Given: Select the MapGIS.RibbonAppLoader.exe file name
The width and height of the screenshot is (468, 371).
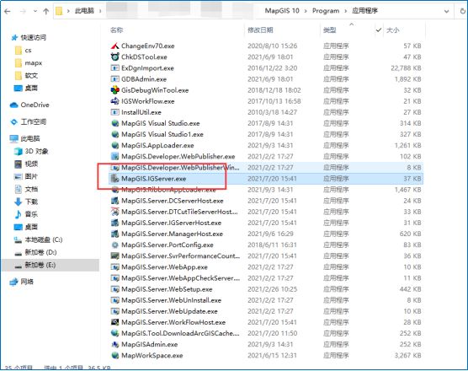Looking at the screenshot, I should (168, 190).
